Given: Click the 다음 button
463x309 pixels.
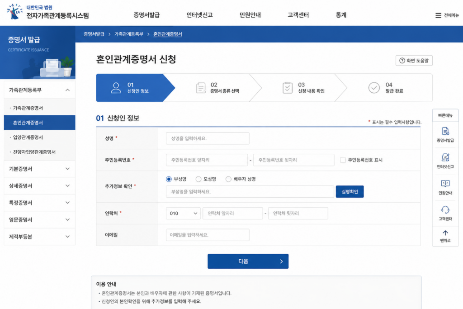Looking at the screenshot, I should (x=248, y=261).
